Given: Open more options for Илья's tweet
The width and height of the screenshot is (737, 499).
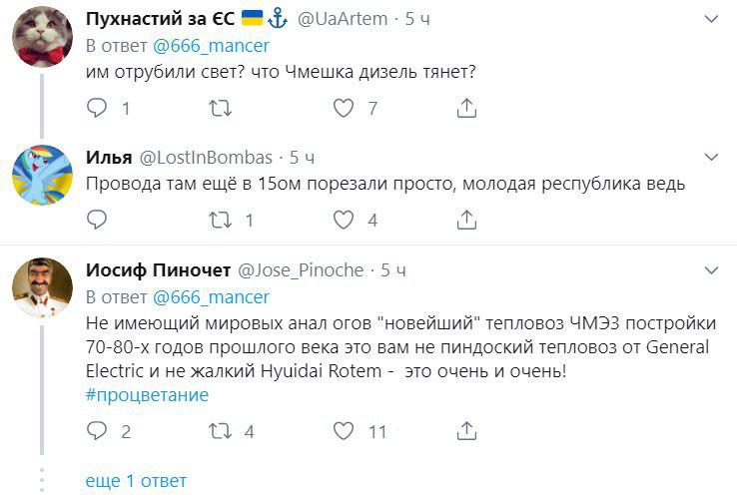Looking at the screenshot, I should point(711,157).
